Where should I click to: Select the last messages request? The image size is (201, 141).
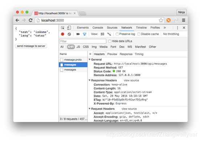pos(73,70)
